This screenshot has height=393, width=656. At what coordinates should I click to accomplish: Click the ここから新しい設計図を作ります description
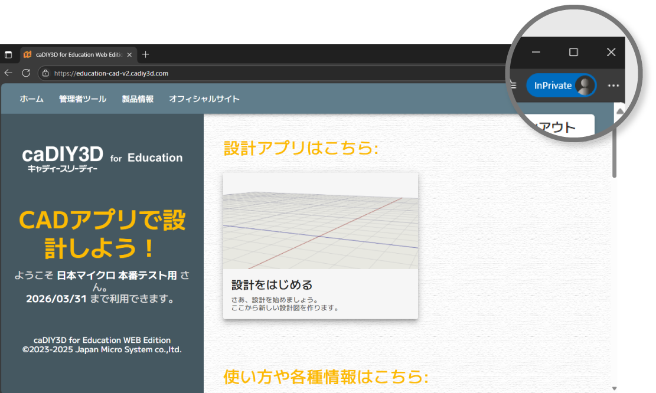pyautogui.click(x=285, y=307)
